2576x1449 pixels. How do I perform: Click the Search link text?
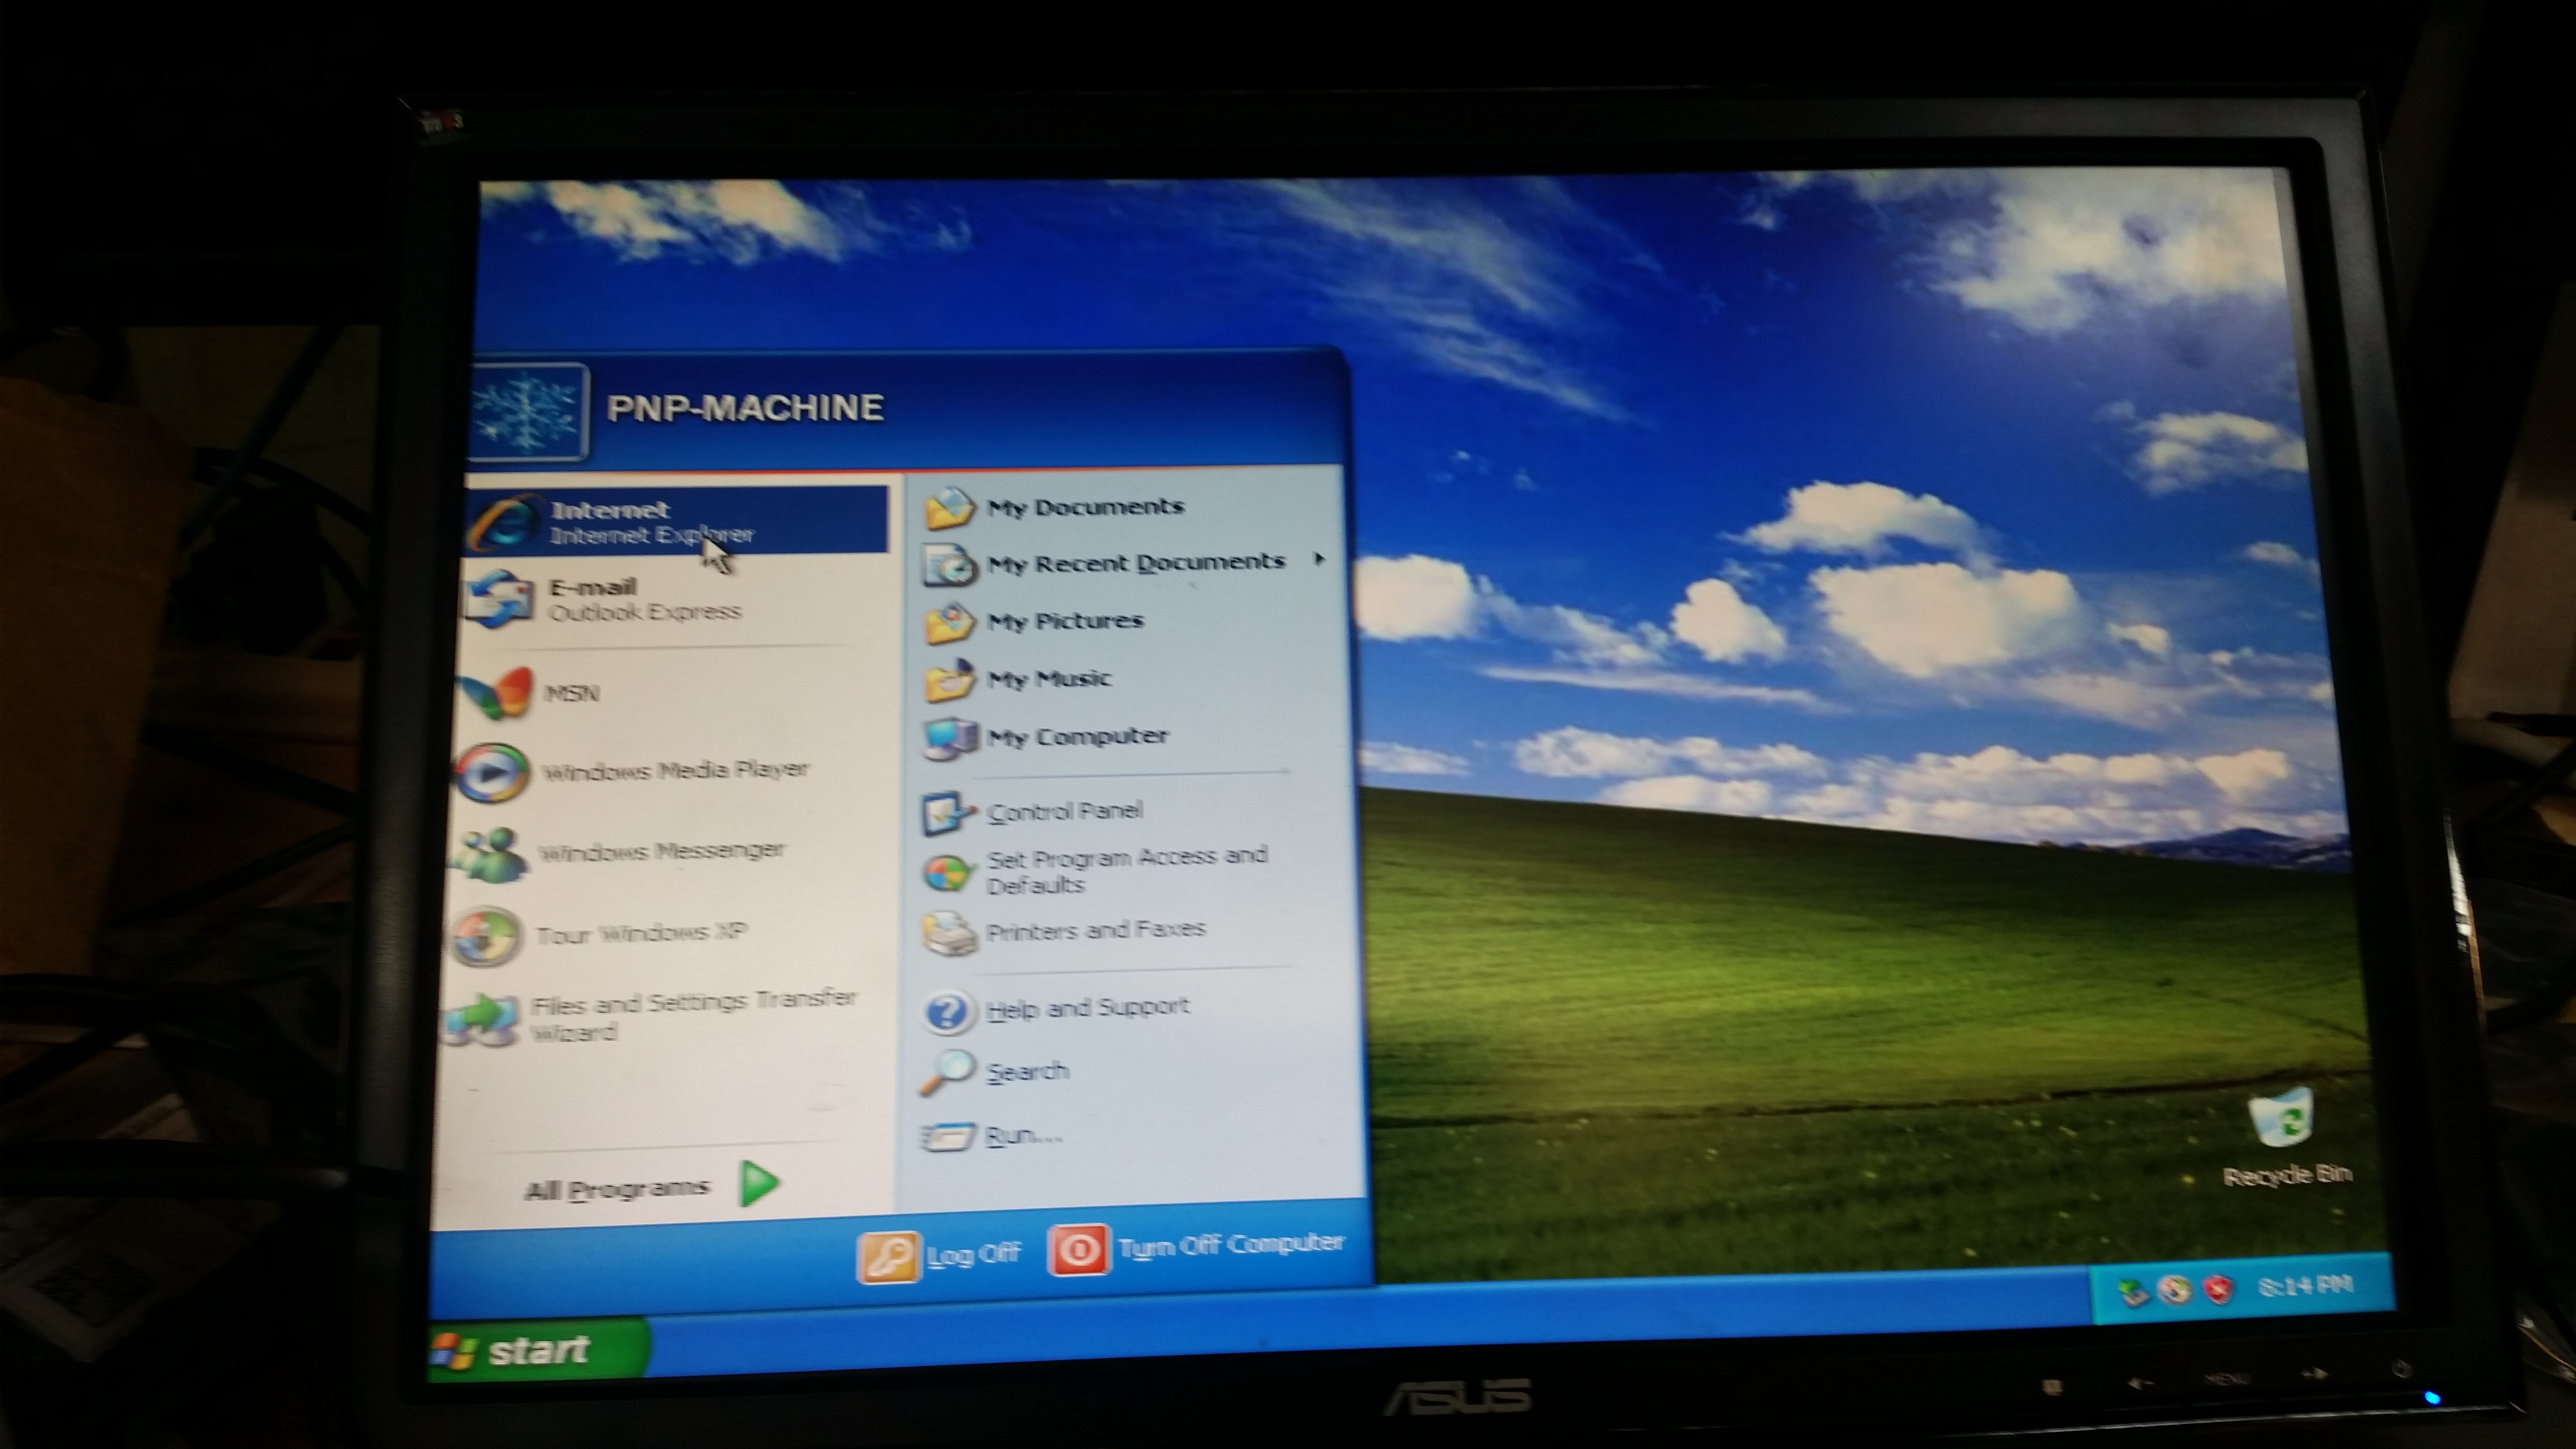pos(1027,1072)
